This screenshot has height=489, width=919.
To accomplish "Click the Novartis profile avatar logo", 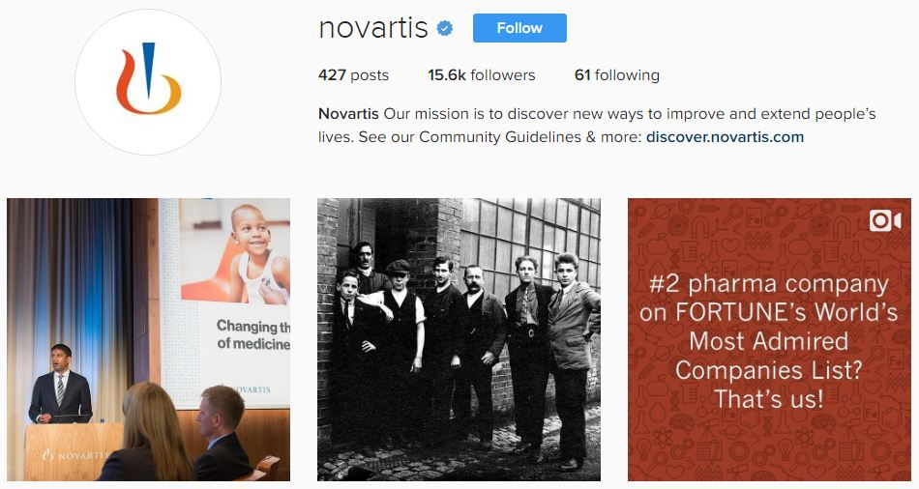I will [148, 82].
